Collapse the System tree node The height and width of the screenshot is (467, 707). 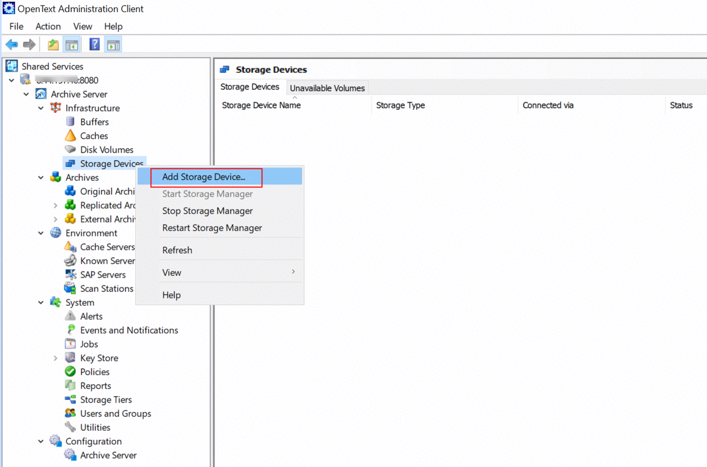[41, 302]
